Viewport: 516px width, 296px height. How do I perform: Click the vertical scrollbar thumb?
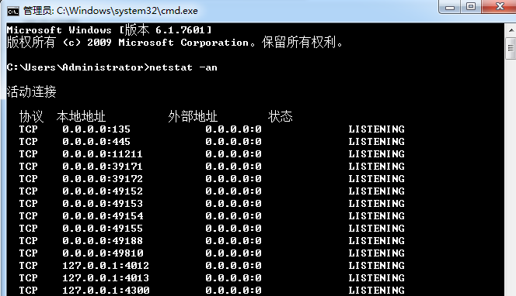pos(511,48)
